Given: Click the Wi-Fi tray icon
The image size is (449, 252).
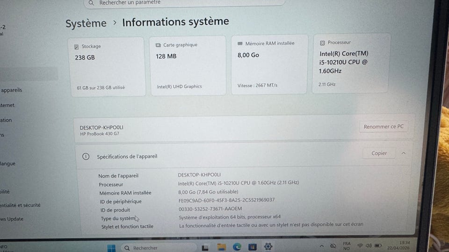Looking at the screenshot, I should [x=360, y=245].
